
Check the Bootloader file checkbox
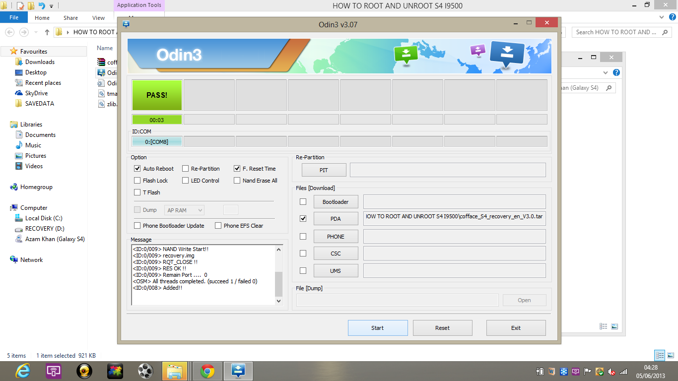(x=303, y=202)
